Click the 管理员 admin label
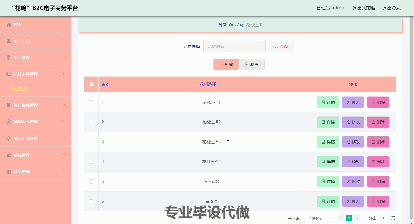 [x=331, y=8]
